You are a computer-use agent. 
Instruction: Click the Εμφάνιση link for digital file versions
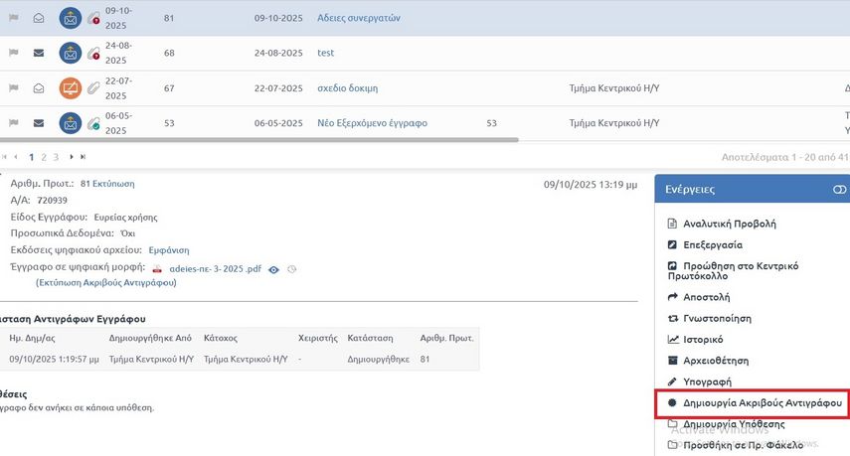coord(168,250)
